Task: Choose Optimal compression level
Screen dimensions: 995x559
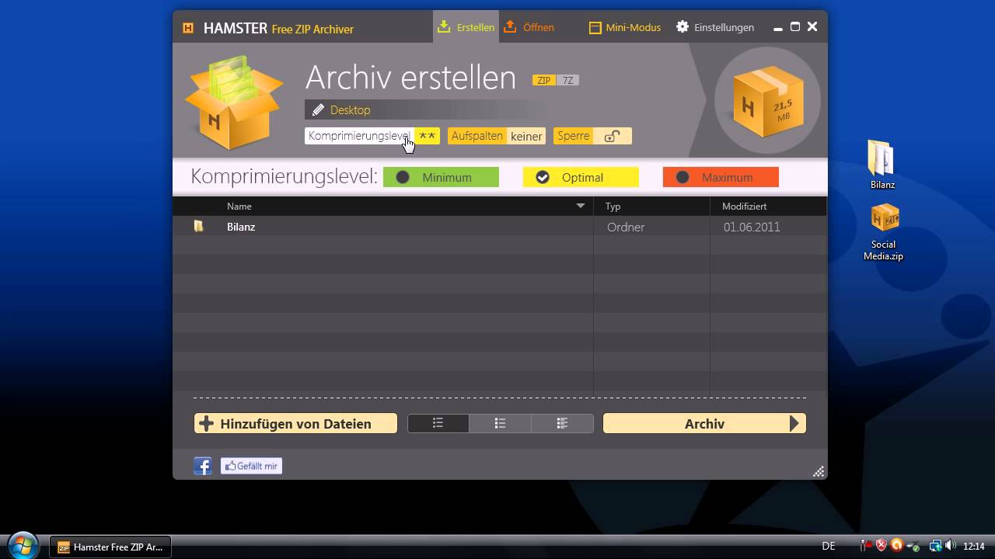Action: [581, 177]
